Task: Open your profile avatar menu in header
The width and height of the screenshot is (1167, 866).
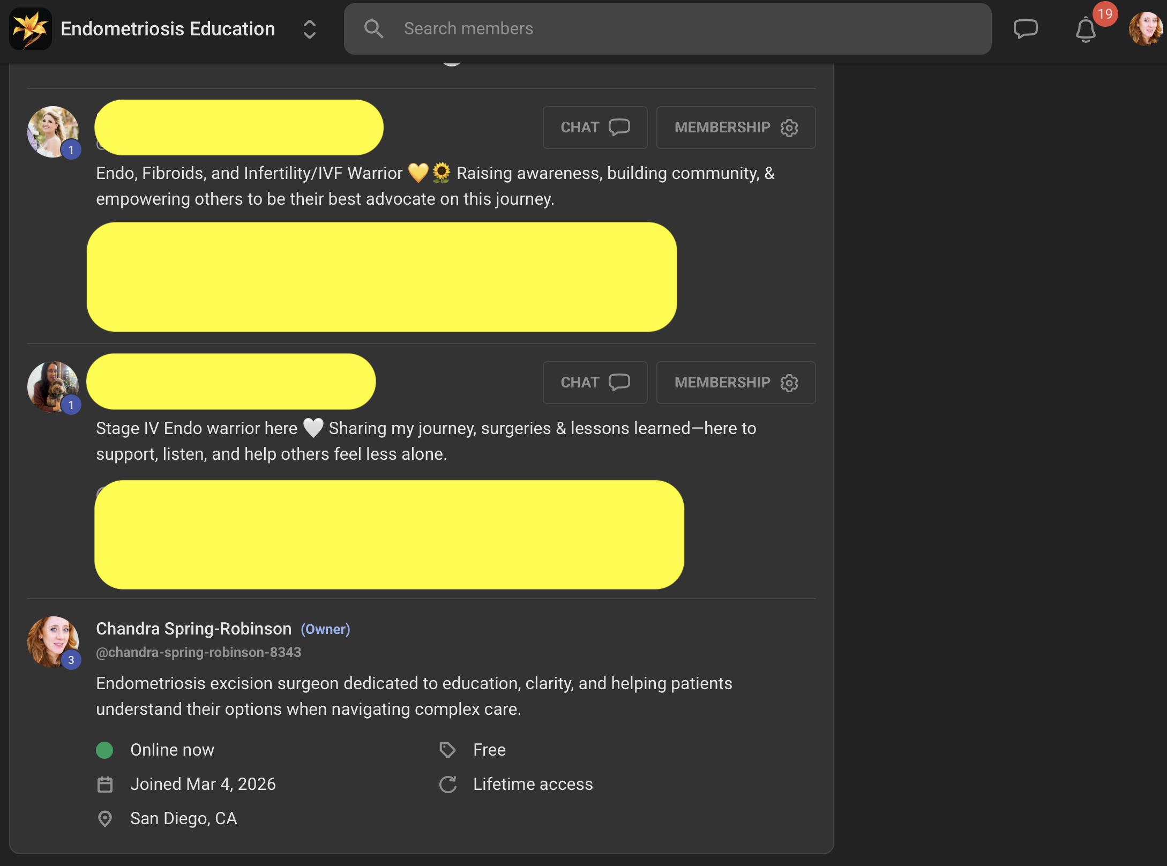Action: [x=1145, y=29]
